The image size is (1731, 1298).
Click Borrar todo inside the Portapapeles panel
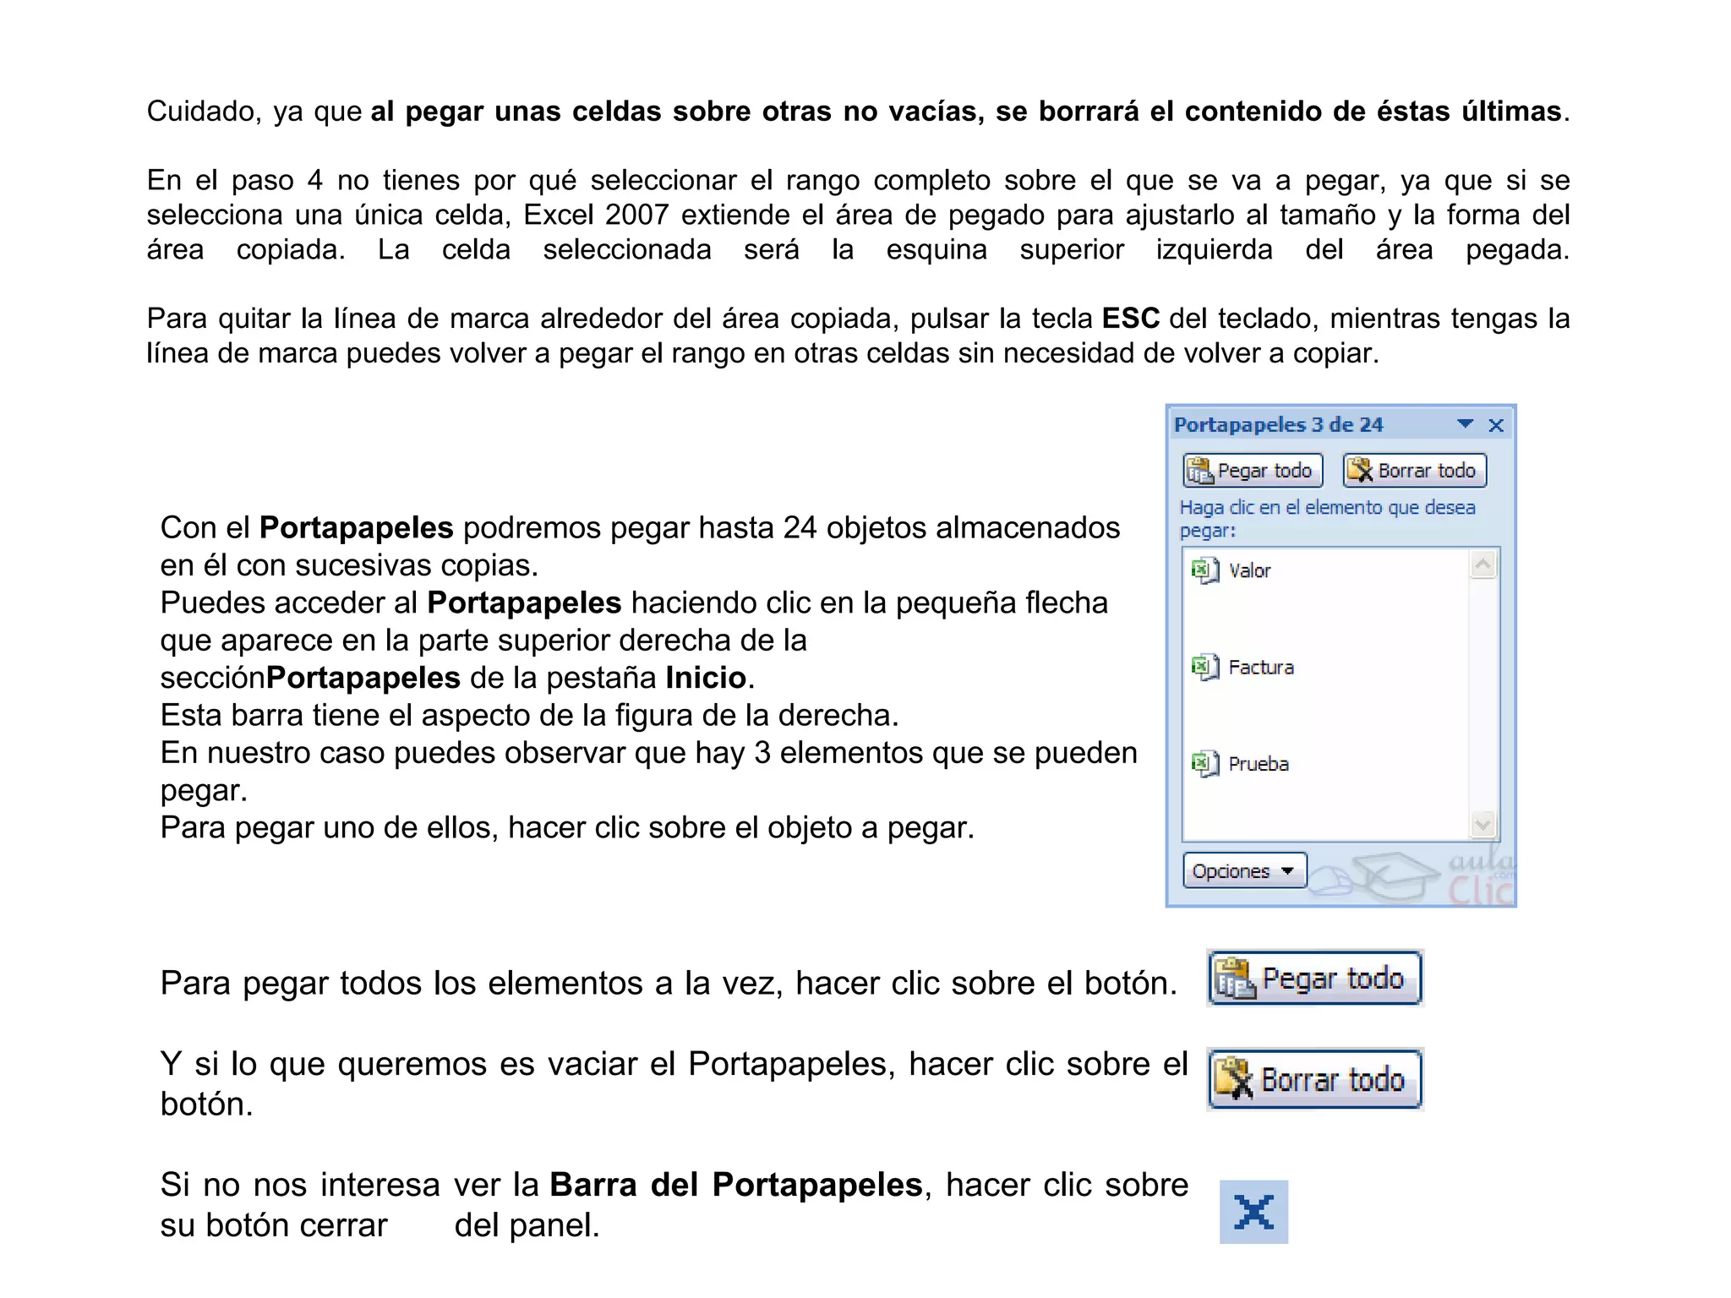click(1414, 471)
